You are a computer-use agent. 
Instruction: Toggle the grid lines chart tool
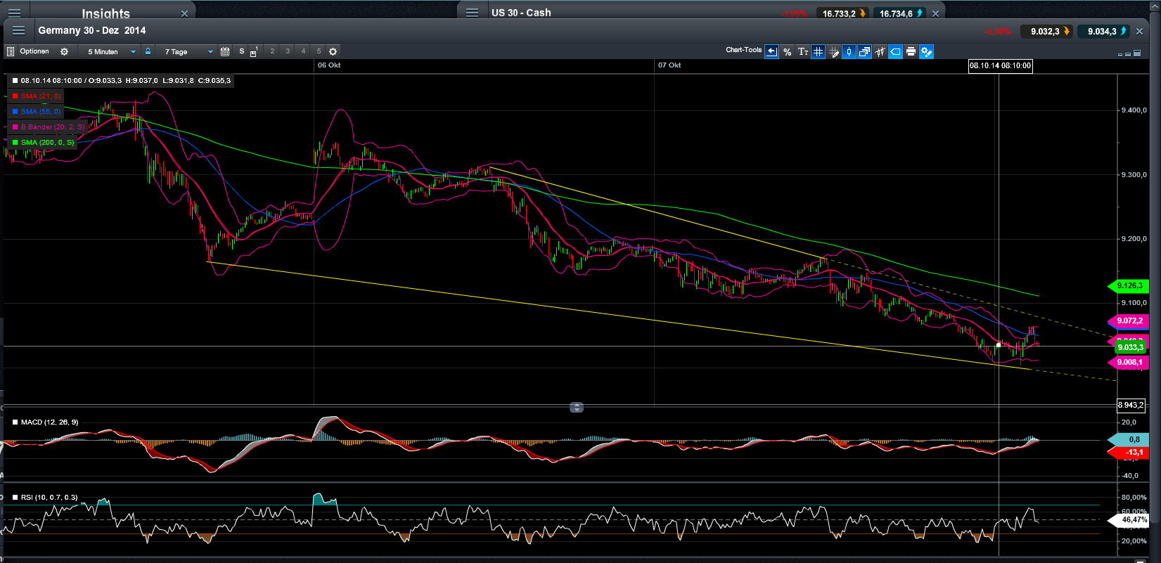pyautogui.click(x=818, y=52)
